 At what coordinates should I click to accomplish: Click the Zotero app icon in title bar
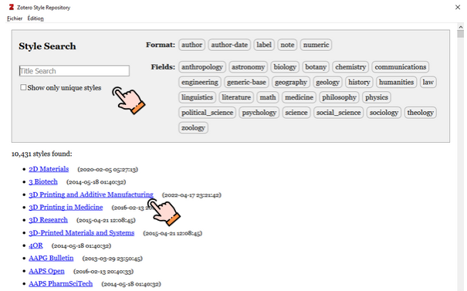point(12,7)
